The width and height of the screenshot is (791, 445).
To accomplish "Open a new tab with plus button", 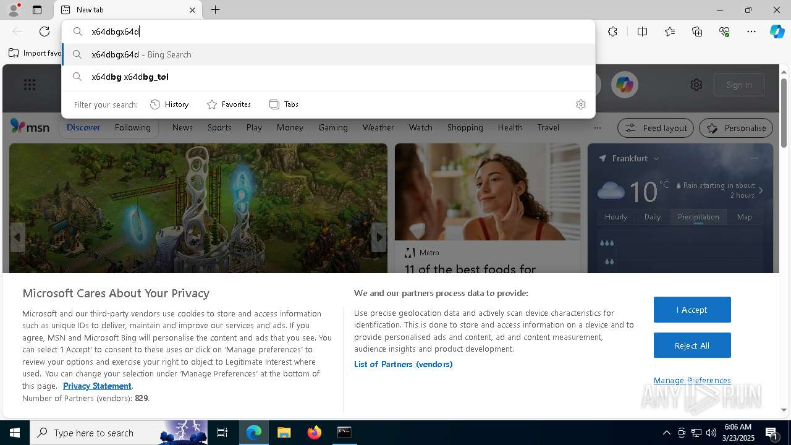I will [x=215, y=10].
